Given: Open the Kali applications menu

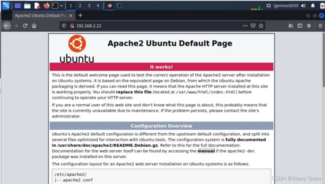Looking at the screenshot, I should point(5,5).
